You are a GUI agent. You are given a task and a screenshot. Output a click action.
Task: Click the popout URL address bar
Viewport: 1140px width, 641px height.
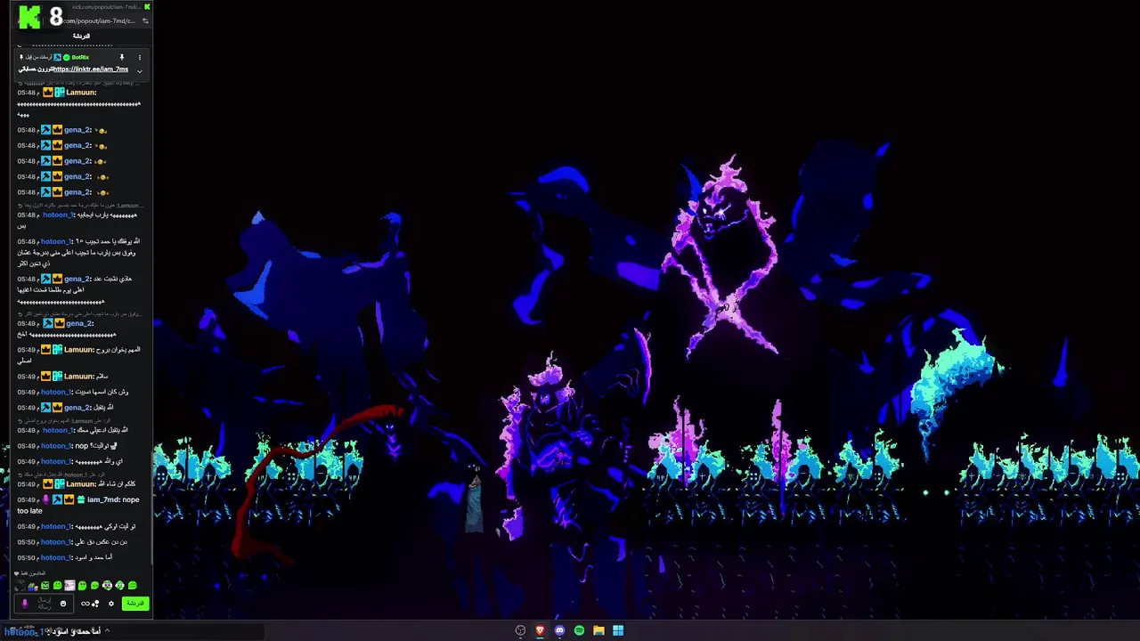[x=98, y=20]
